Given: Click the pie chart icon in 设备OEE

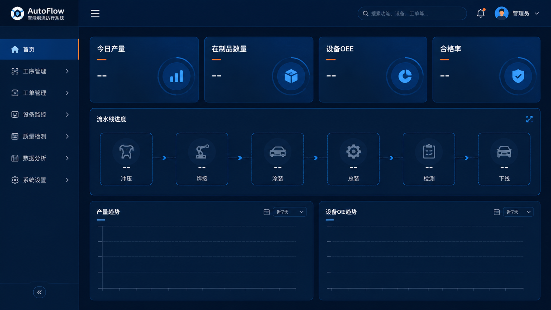Looking at the screenshot, I should tap(405, 76).
